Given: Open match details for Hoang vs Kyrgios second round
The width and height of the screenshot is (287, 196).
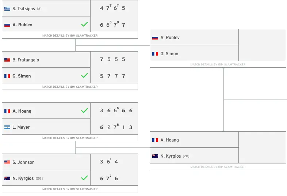Looking at the screenshot, I should 218,167.
